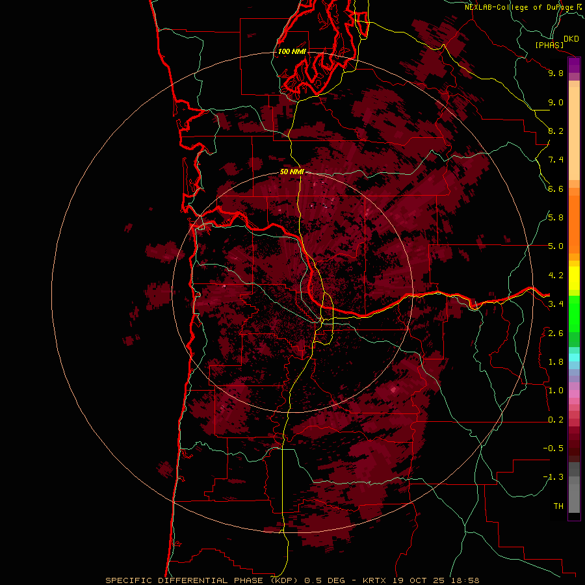Click the 7.4 value on color scale
Screen dimensions: 585x585
click(x=556, y=160)
